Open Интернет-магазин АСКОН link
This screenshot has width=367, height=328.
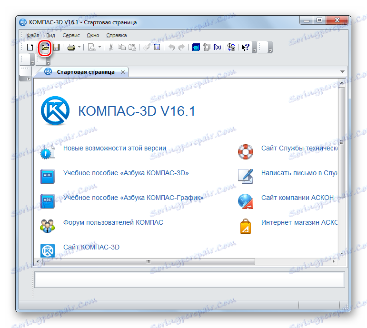299,222
